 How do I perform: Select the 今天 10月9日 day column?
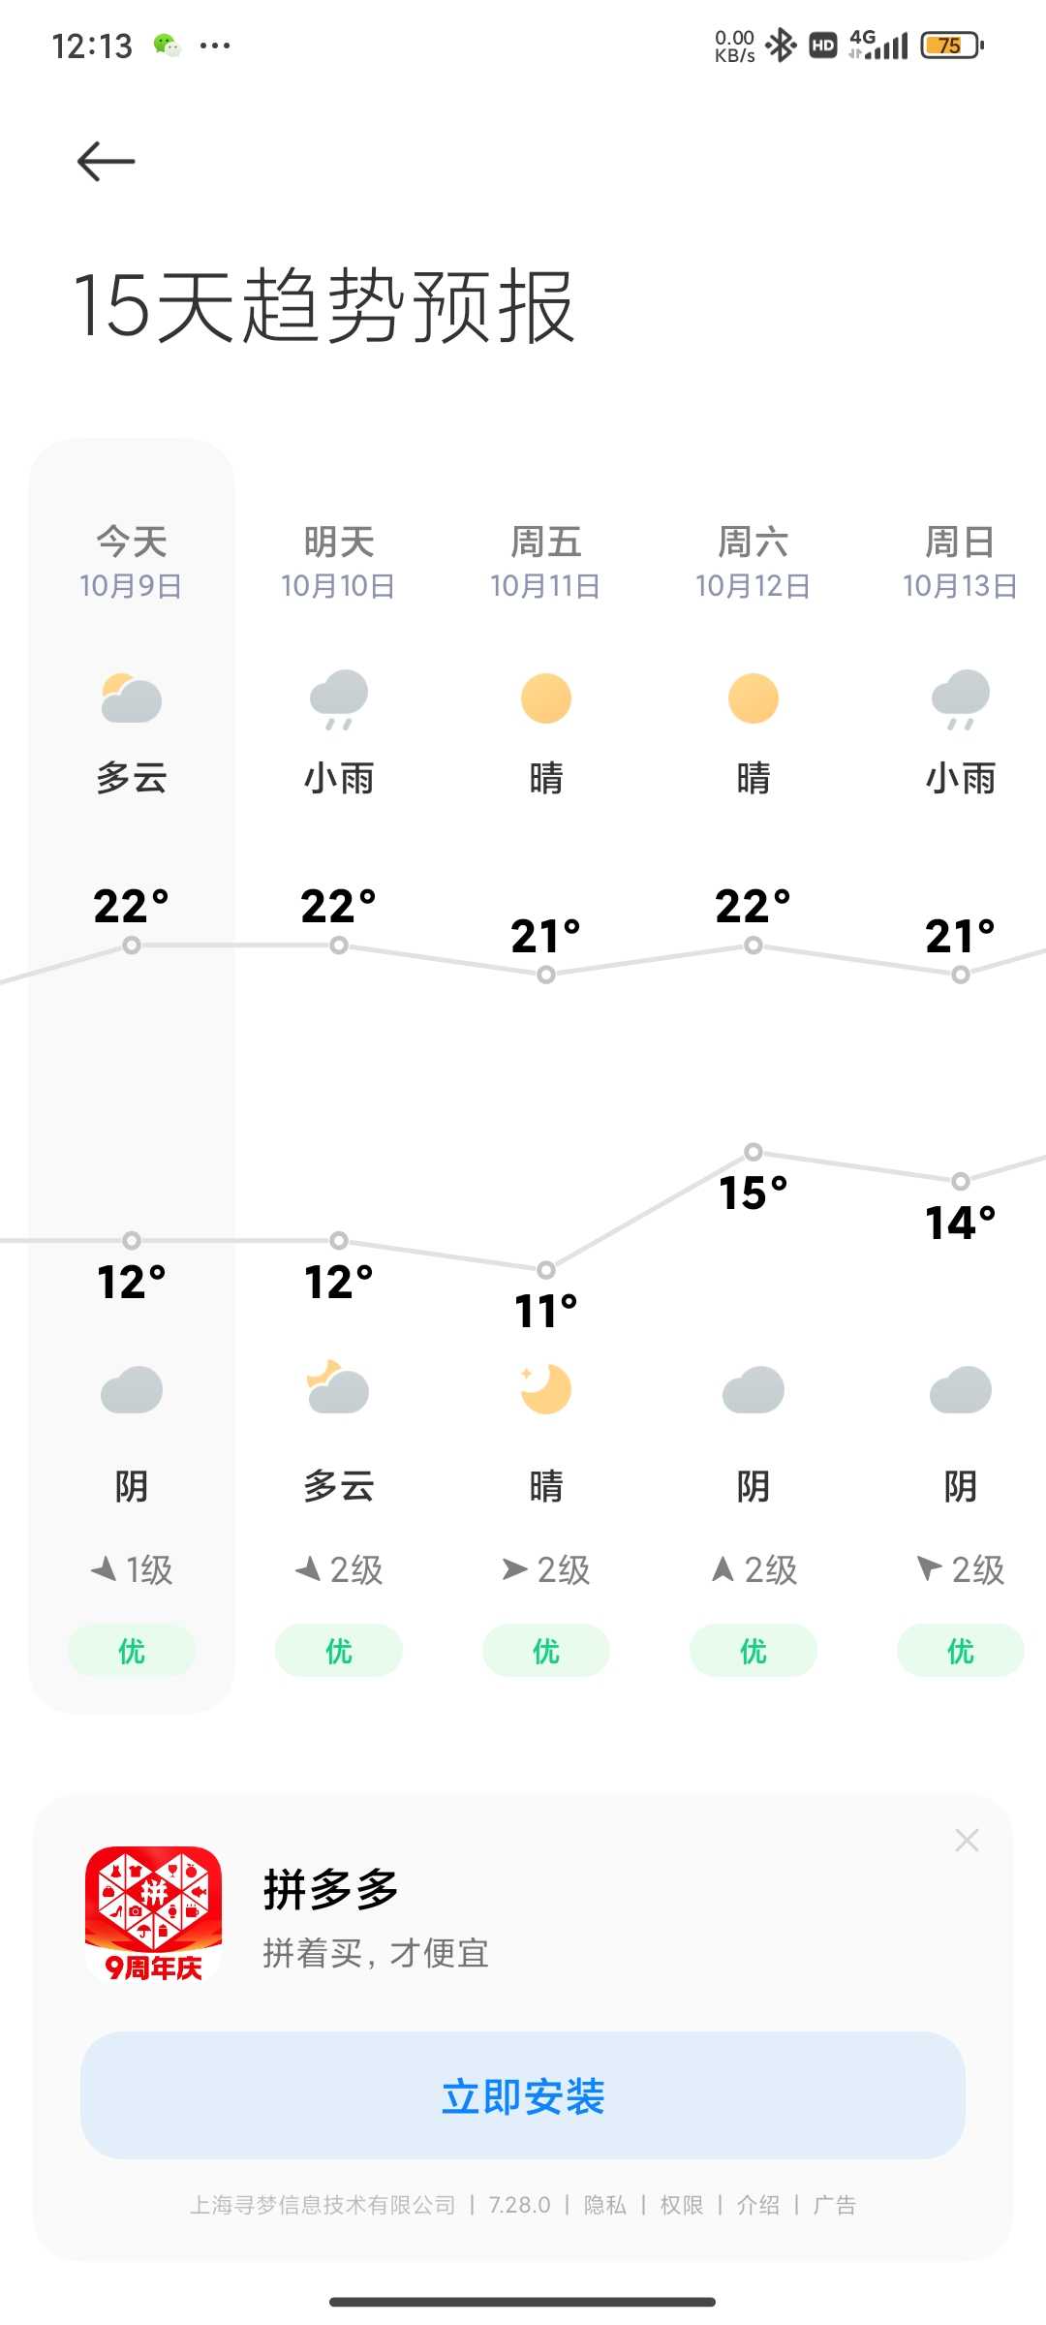coord(132,1075)
